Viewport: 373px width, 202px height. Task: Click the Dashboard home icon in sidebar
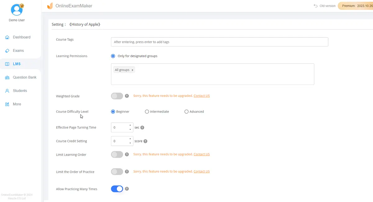[x=7, y=37]
